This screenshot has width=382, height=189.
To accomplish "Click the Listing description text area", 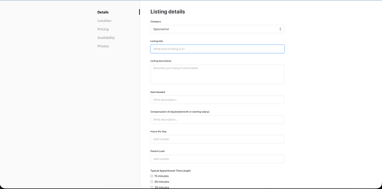I will pyautogui.click(x=217, y=74).
